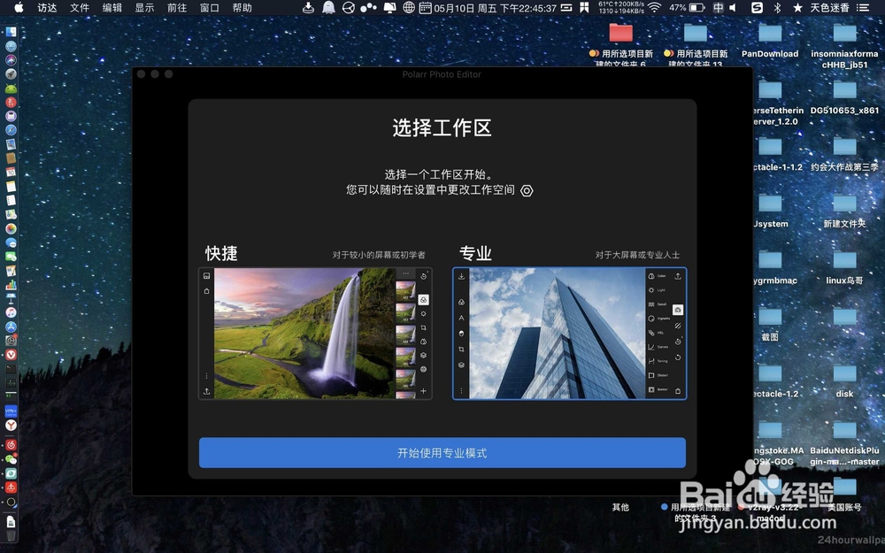885x553 pixels.
Task: Open the linux鸟哥 desktop folder
Action: point(844,267)
